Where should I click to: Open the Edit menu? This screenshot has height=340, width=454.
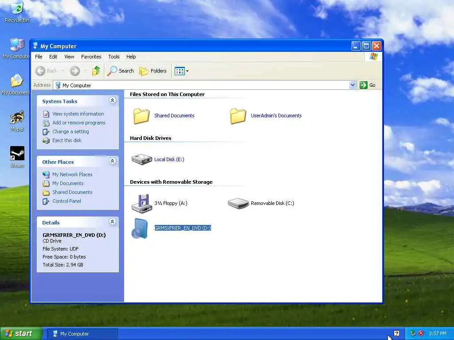(x=53, y=57)
